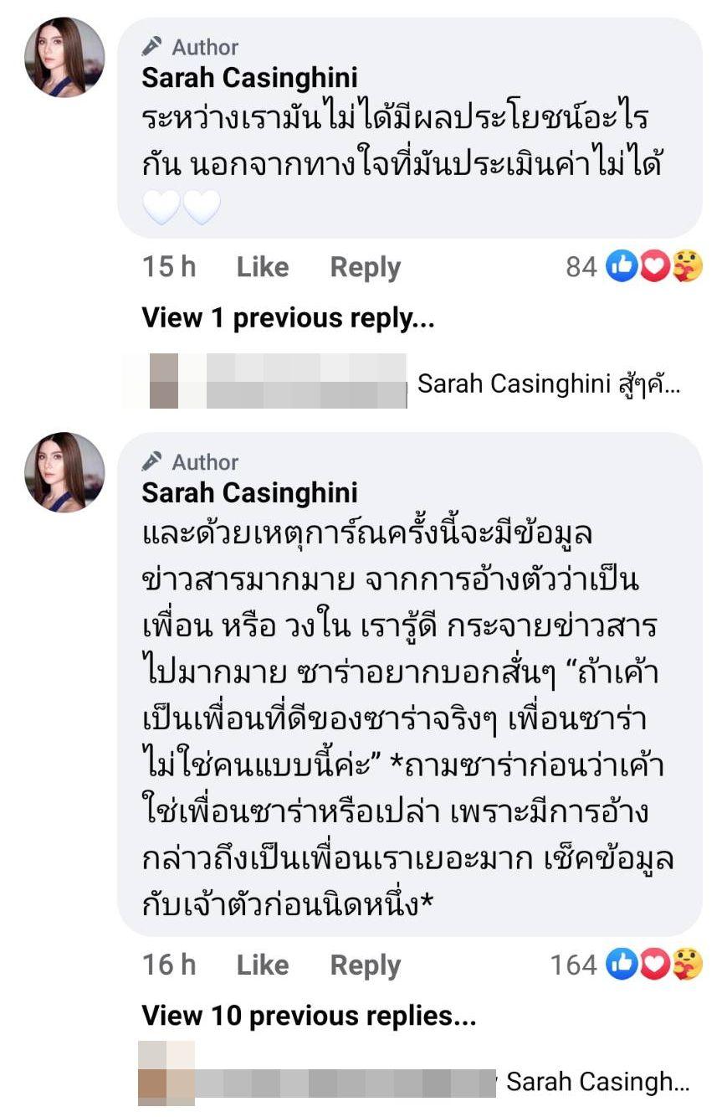The width and height of the screenshot is (727, 1117).
Task: Open the author name link on the second comment
Action: 249,492
